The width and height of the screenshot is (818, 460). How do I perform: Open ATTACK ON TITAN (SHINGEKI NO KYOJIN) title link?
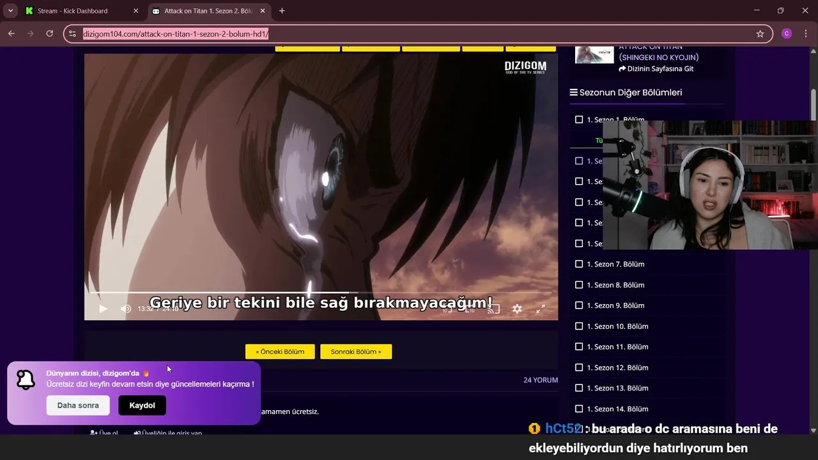coord(658,52)
